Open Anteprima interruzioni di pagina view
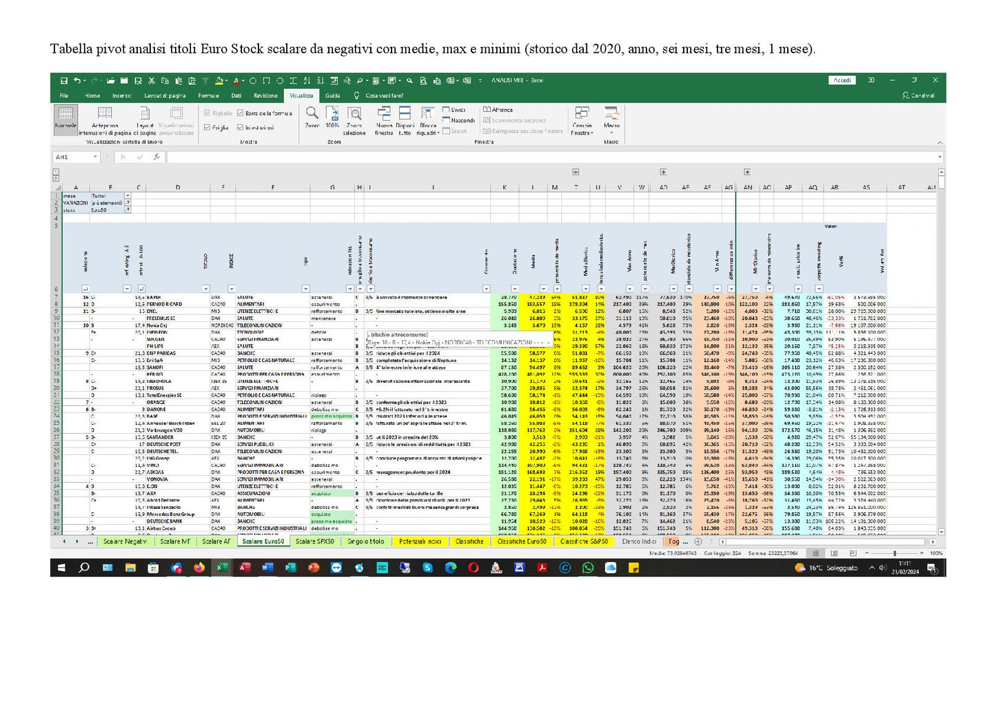This screenshot has width=996, height=704. pyautogui.click(x=105, y=120)
